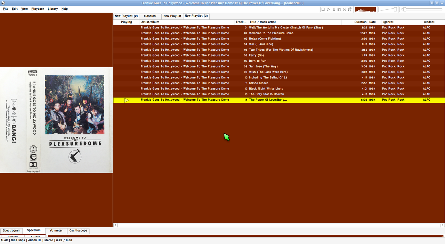This screenshot has height=244, width=445.
Task: Select track Two Tribes
Action: click(279, 50)
